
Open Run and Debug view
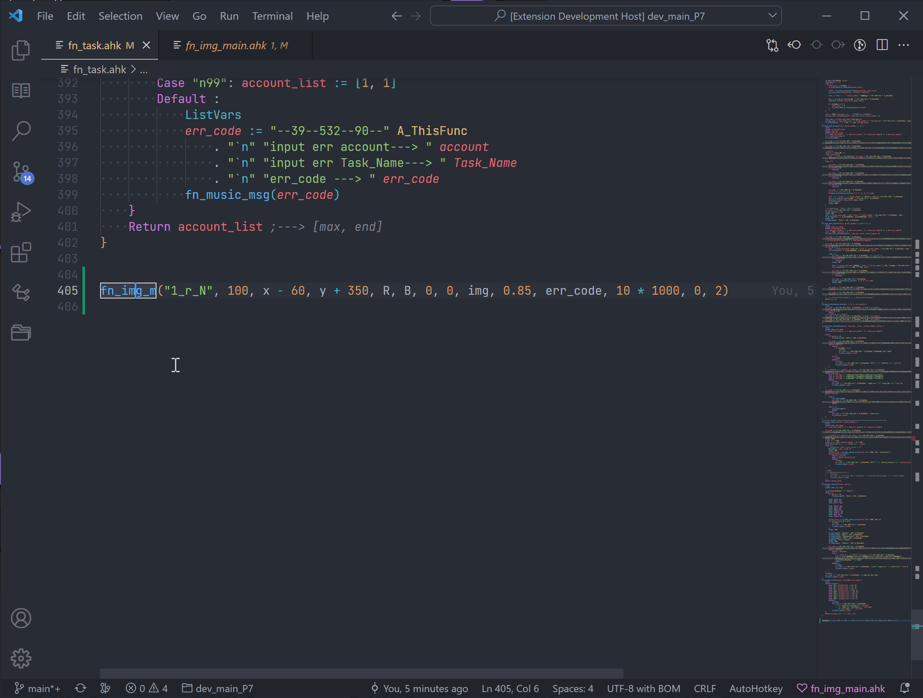21,212
